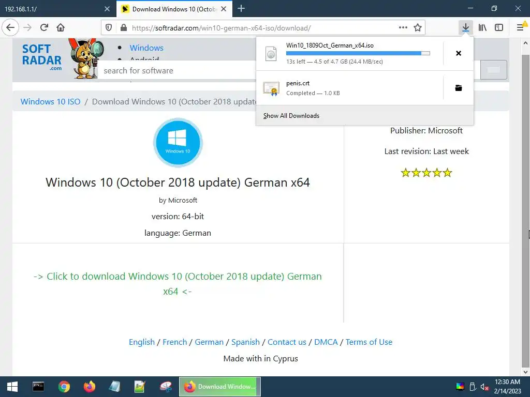Click the Windows 10 round logo image
The width and height of the screenshot is (530, 397).
(x=178, y=143)
